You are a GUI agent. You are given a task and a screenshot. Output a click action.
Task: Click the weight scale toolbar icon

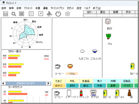pos(6,14)
